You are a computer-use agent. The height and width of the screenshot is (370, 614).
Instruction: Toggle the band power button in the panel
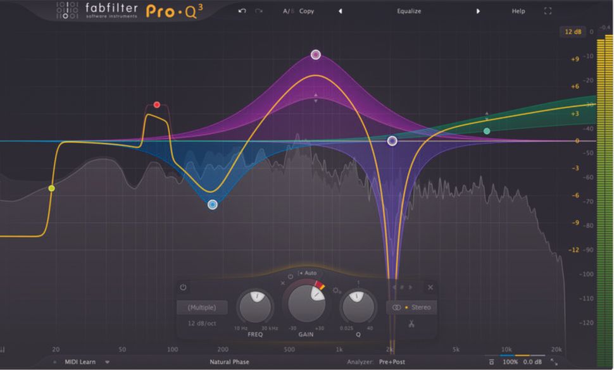coord(184,285)
